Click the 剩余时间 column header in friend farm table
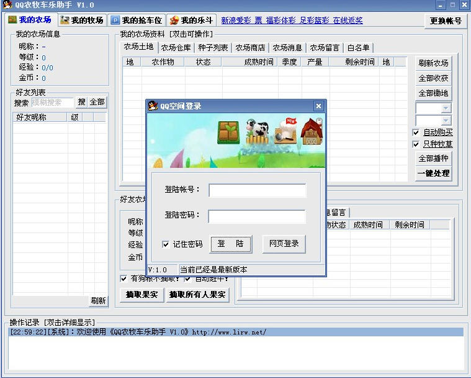471x378 pixels. [x=410, y=225]
